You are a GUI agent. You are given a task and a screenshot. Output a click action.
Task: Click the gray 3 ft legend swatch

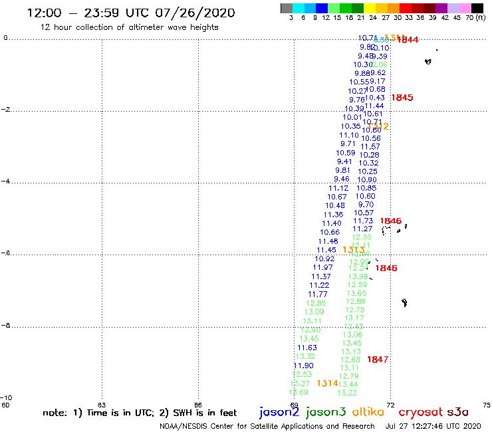coord(287,8)
